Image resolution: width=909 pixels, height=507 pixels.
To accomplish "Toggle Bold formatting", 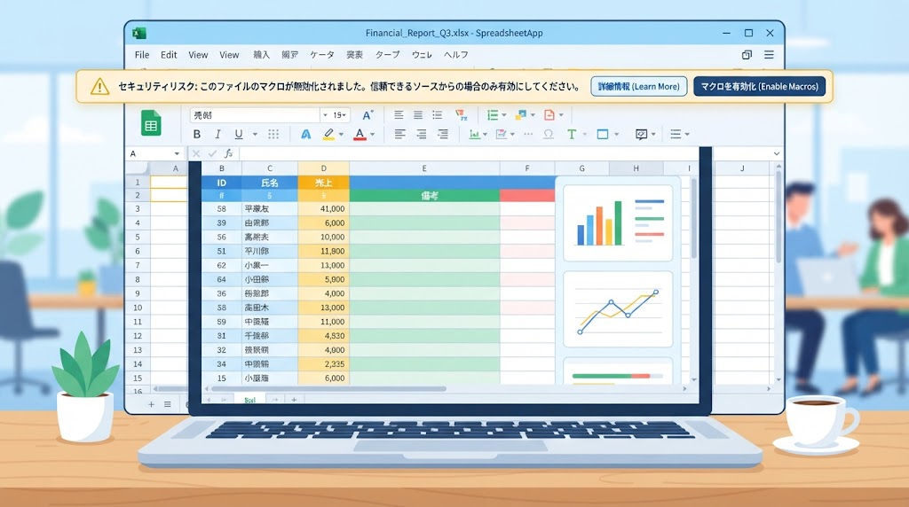I will 196,134.
